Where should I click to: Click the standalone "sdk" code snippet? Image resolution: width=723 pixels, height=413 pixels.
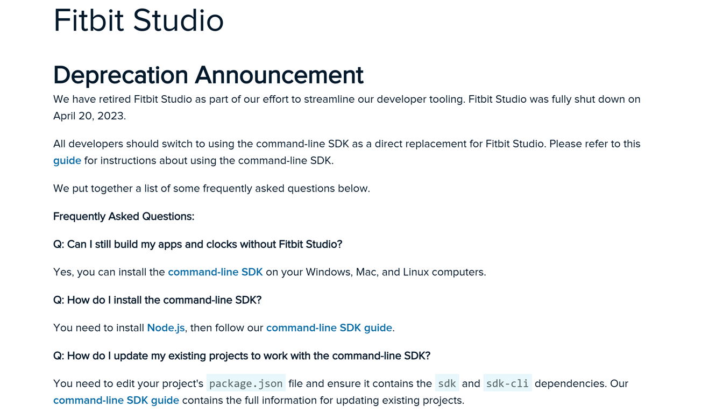pyautogui.click(x=447, y=384)
